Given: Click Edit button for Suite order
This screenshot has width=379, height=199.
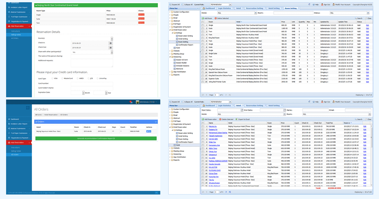Looking at the screenshot, I should [x=149, y=131].
